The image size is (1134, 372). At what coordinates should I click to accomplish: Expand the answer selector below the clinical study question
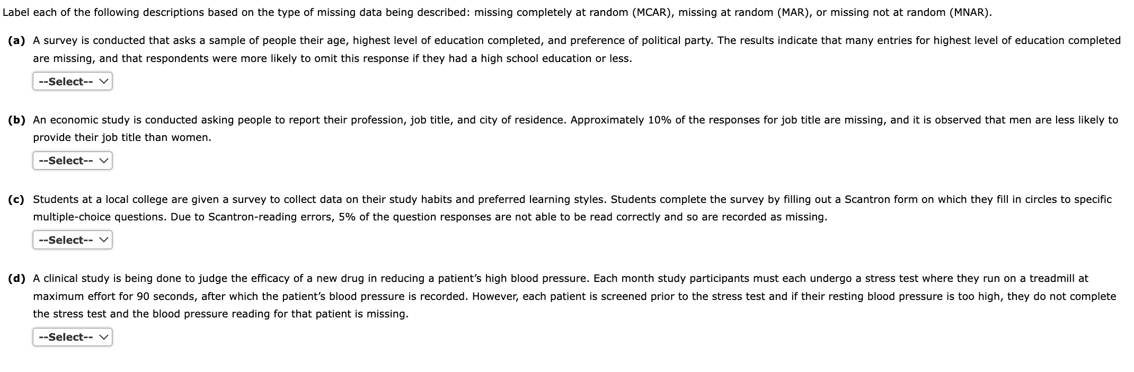[72, 336]
